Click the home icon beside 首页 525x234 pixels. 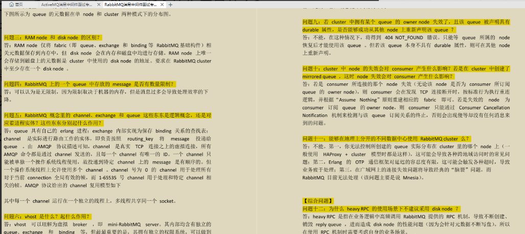[x=12, y=5]
